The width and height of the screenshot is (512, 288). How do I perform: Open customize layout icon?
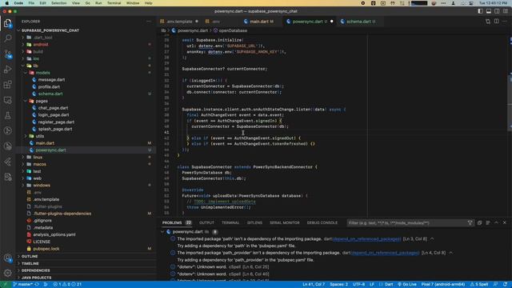tap(506, 11)
